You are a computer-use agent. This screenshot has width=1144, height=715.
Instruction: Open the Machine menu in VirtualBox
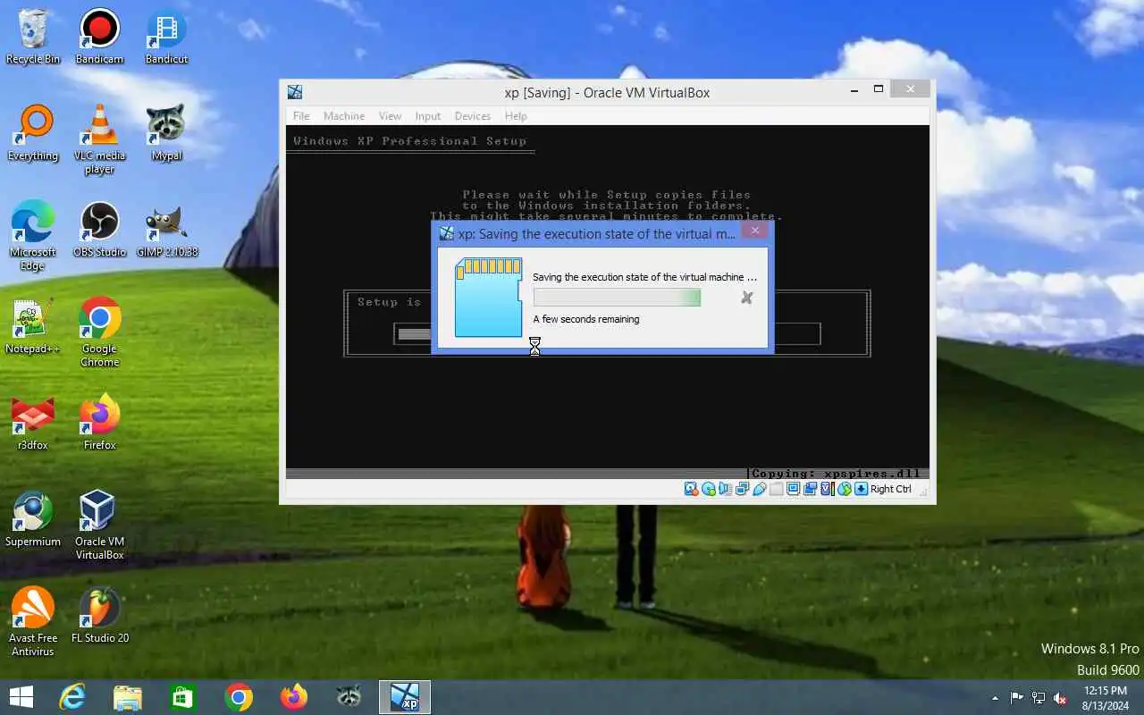344,116
